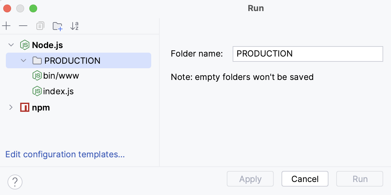Select the index.js configuration
This screenshot has height=195, width=391.
(x=59, y=91)
